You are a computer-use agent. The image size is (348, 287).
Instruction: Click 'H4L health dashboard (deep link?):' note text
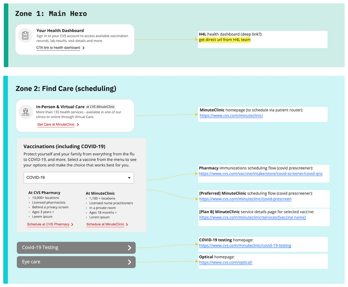click(231, 34)
